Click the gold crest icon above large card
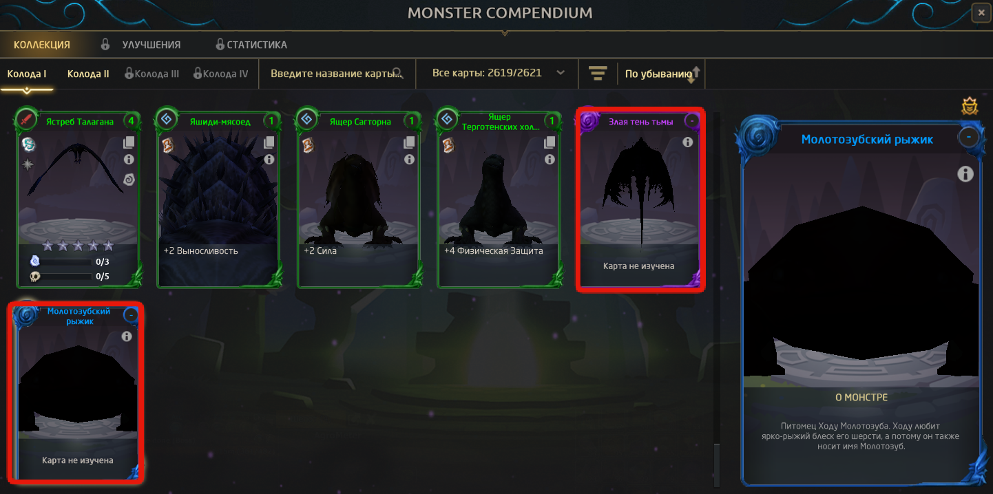The height and width of the screenshot is (494, 993). pyautogui.click(x=970, y=107)
